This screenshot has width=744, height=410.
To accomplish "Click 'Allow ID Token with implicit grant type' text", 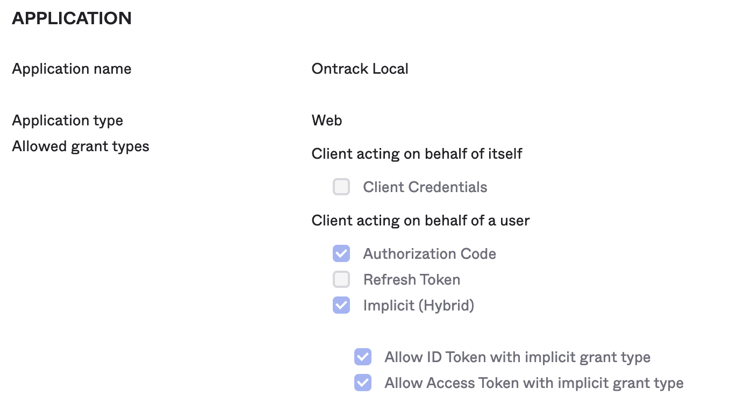I will [517, 357].
